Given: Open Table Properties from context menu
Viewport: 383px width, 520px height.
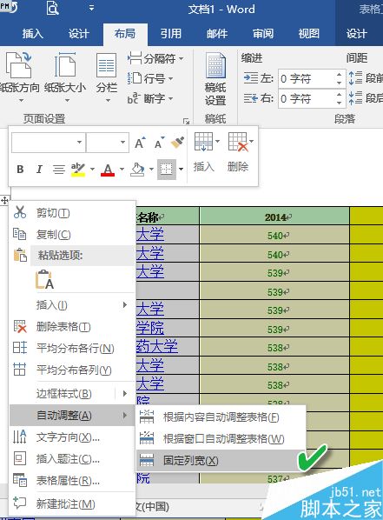Looking at the screenshot, I should point(68,480).
